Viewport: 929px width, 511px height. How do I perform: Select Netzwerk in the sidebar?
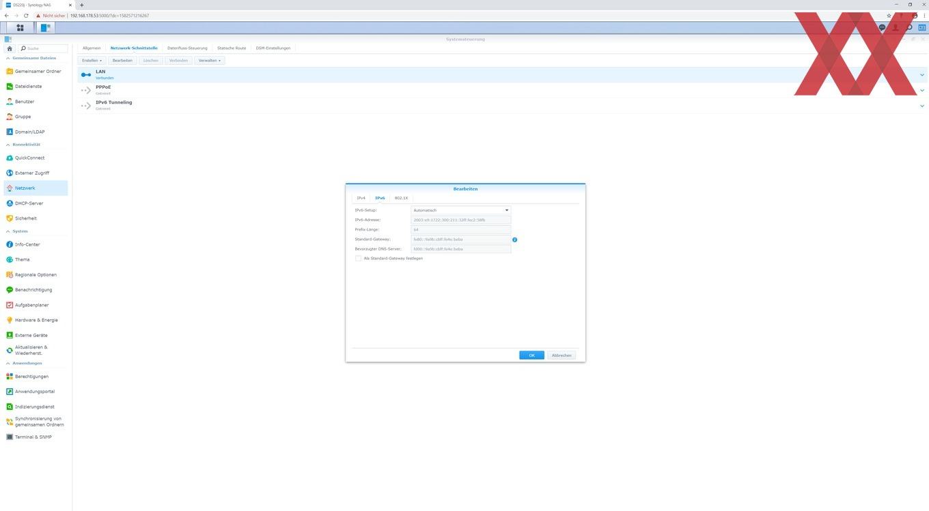[x=36, y=188]
